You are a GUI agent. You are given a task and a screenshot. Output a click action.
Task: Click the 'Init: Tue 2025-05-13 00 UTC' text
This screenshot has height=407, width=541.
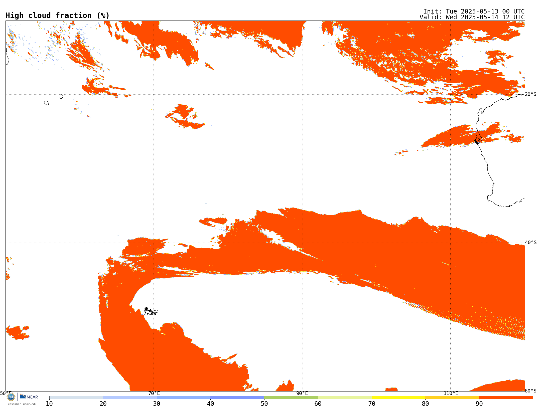(x=474, y=12)
